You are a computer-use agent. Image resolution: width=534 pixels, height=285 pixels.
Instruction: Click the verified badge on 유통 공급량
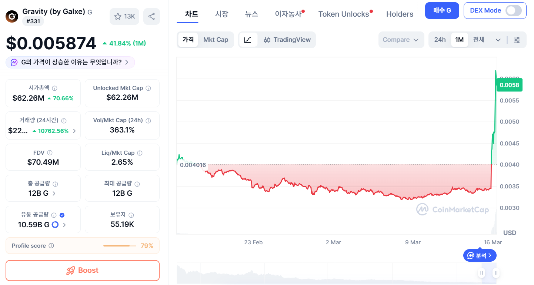62,215
